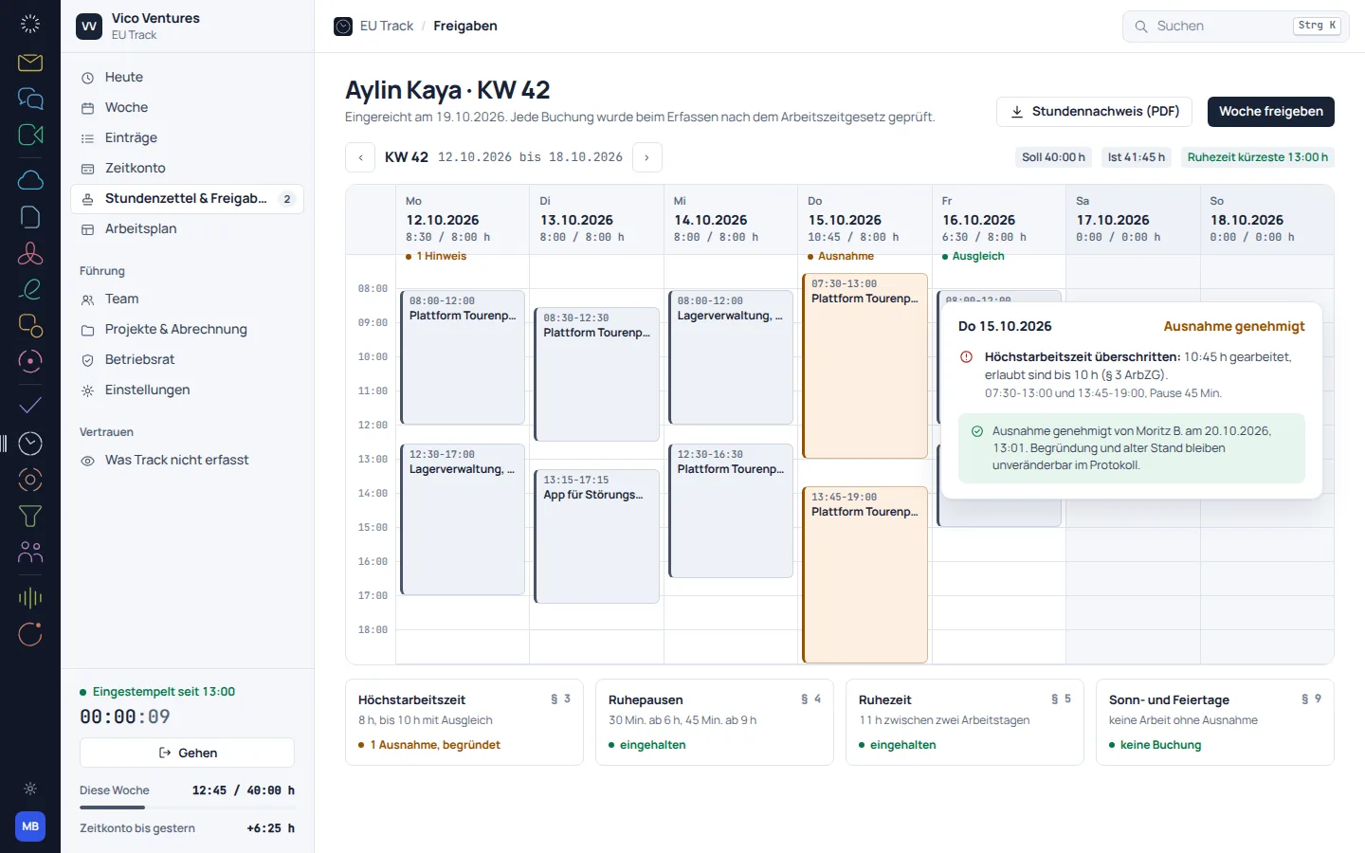Open Team under Führung

point(187,299)
